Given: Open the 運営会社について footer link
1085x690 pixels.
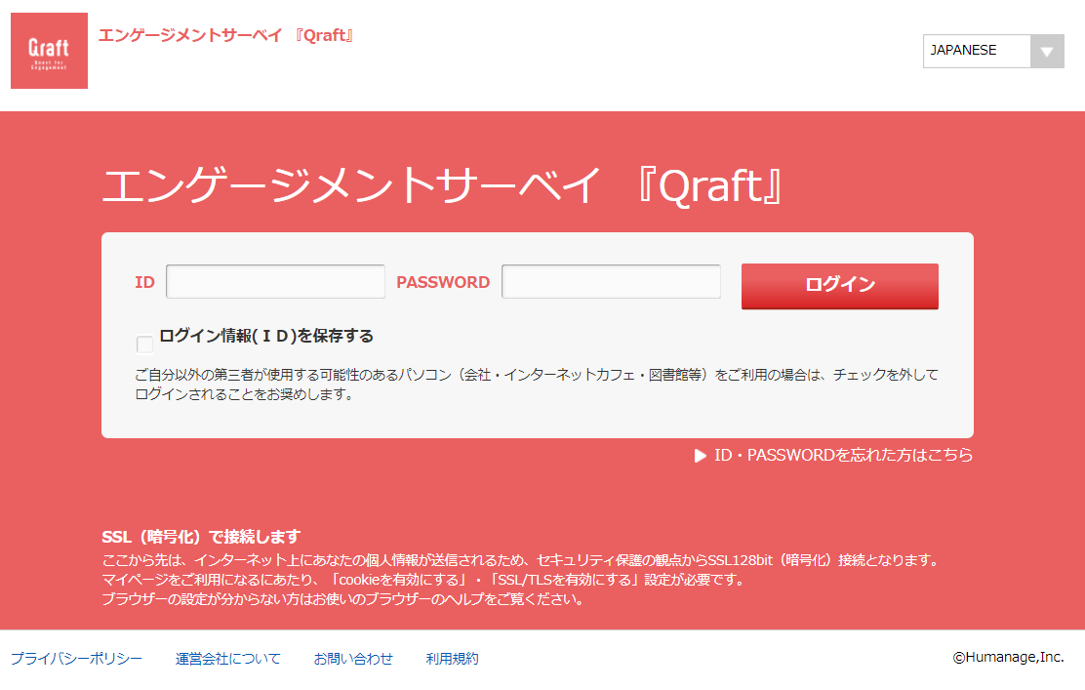Looking at the screenshot, I should click(x=227, y=658).
